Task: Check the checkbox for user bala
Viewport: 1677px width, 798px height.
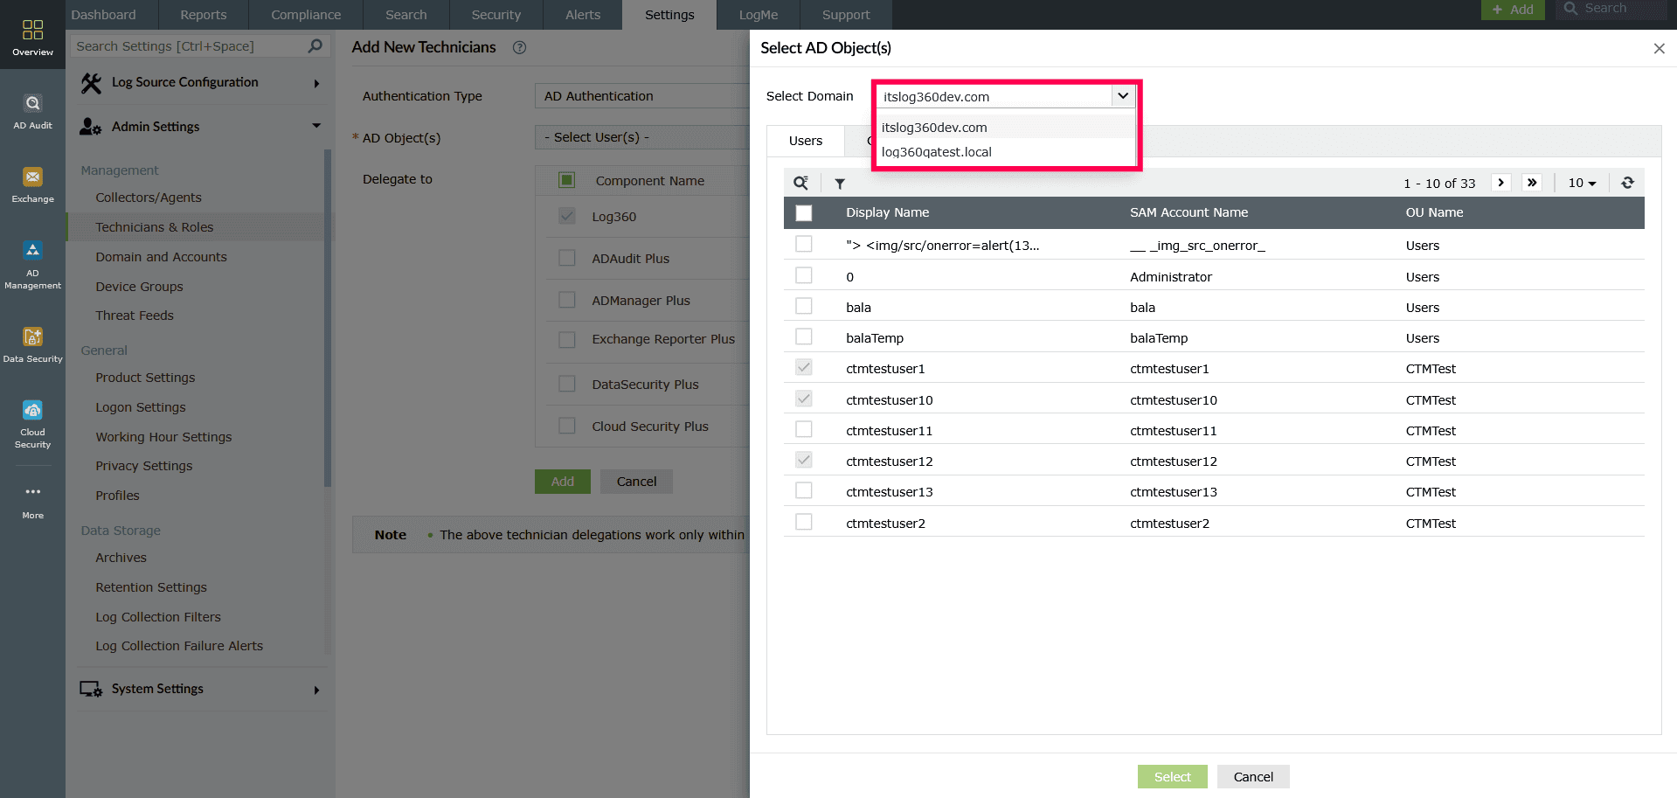Action: click(804, 307)
